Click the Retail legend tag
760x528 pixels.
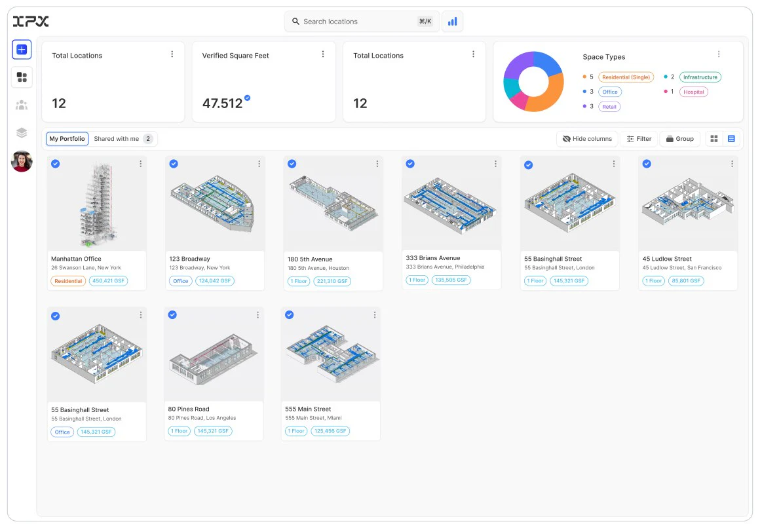pos(609,107)
